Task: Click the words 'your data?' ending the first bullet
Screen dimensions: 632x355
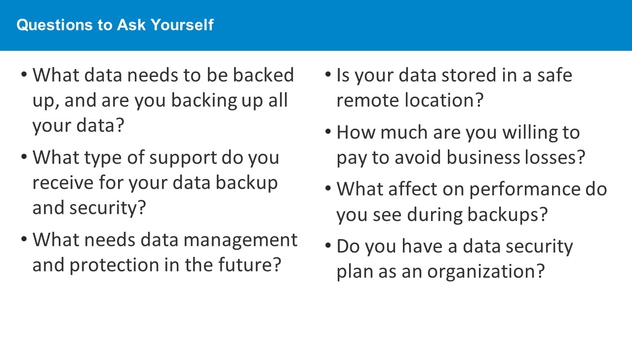Action: (x=78, y=126)
